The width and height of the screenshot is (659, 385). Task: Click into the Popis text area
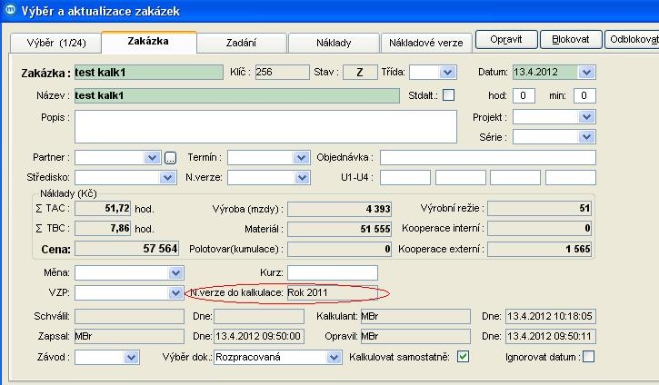point(265,127)
